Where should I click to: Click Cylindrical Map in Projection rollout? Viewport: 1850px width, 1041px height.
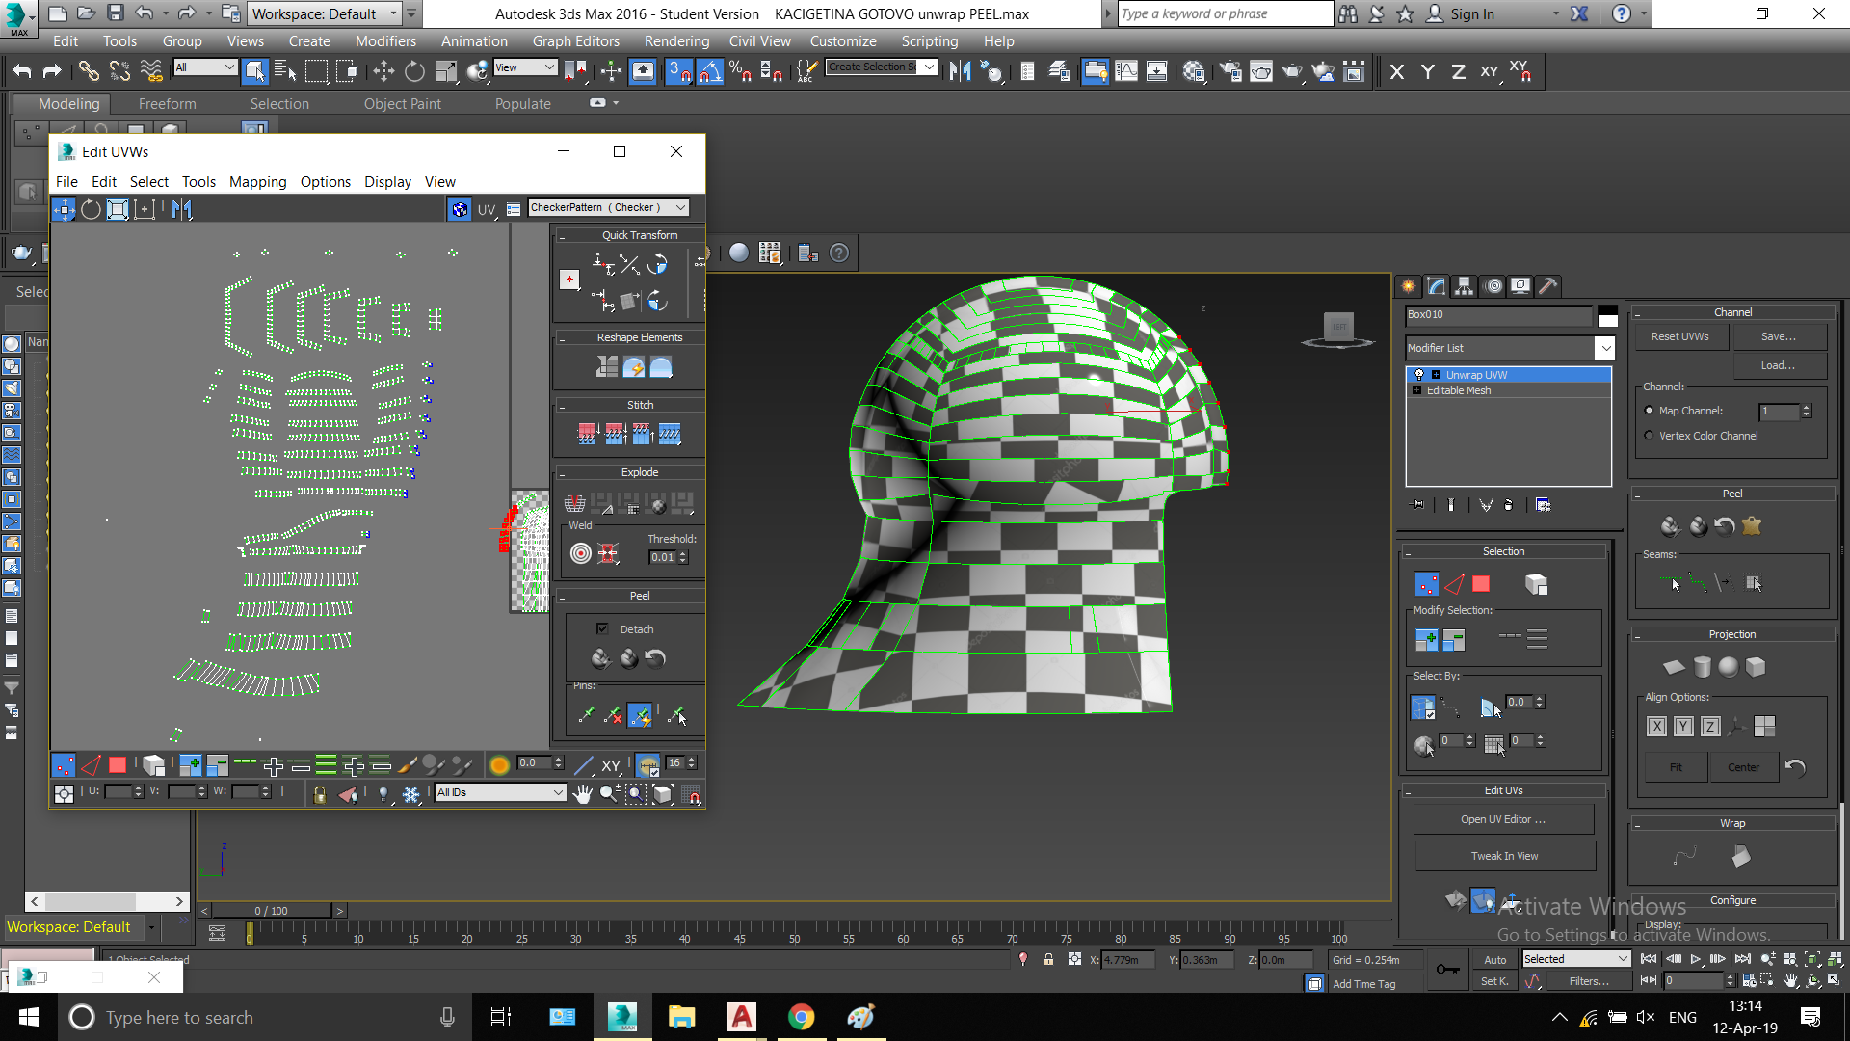pyautogui.click(x=1703, y=667)
